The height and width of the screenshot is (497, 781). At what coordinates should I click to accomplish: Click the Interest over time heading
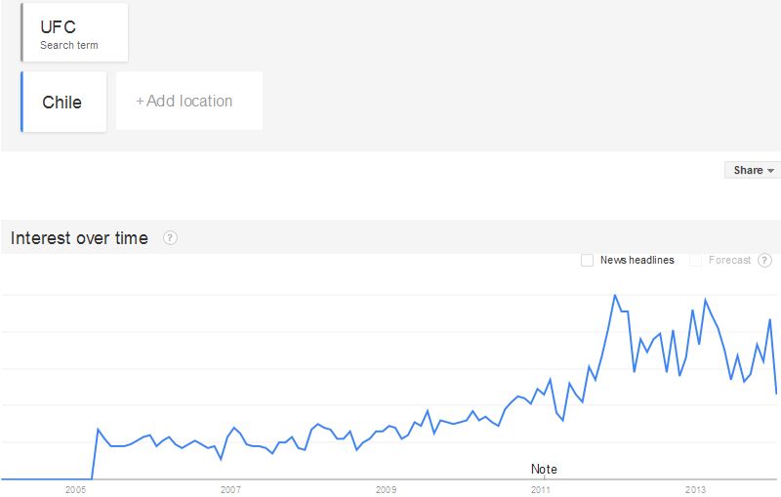79,238
